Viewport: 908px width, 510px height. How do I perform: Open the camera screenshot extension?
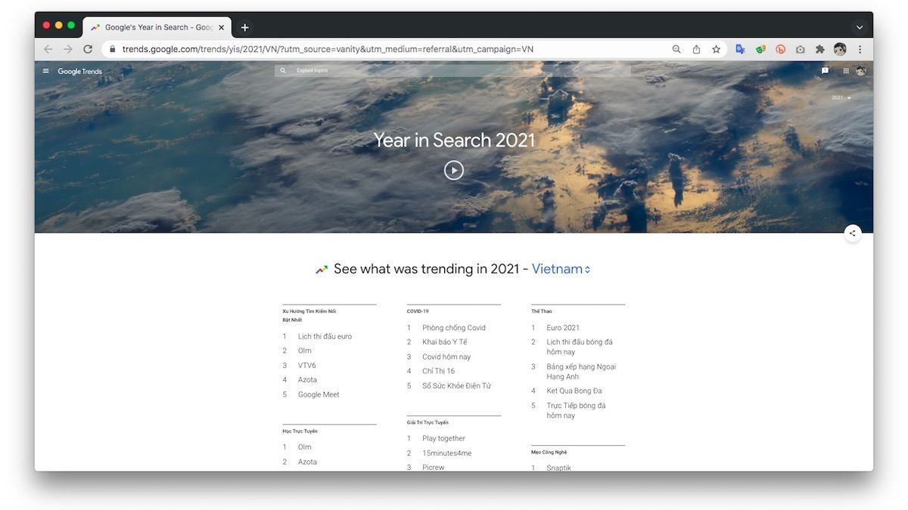pyautogui.click(x=800, y=49)
